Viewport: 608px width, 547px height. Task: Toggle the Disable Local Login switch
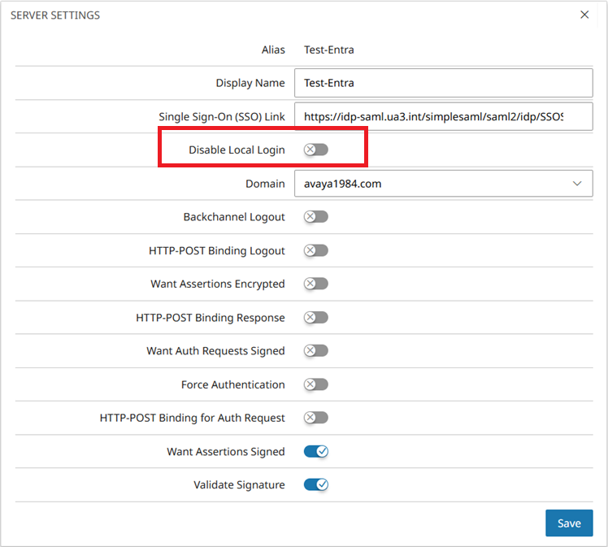point(315,150)
